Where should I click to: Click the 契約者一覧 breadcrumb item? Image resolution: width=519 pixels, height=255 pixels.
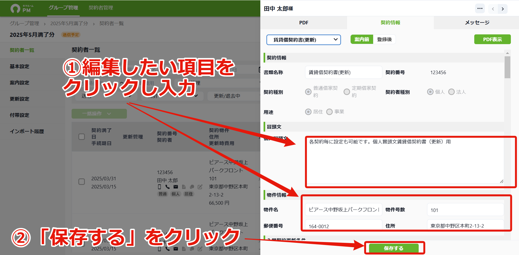[x=111, y=24]
